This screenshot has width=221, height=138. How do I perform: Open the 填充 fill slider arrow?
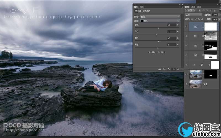point(219,19)
